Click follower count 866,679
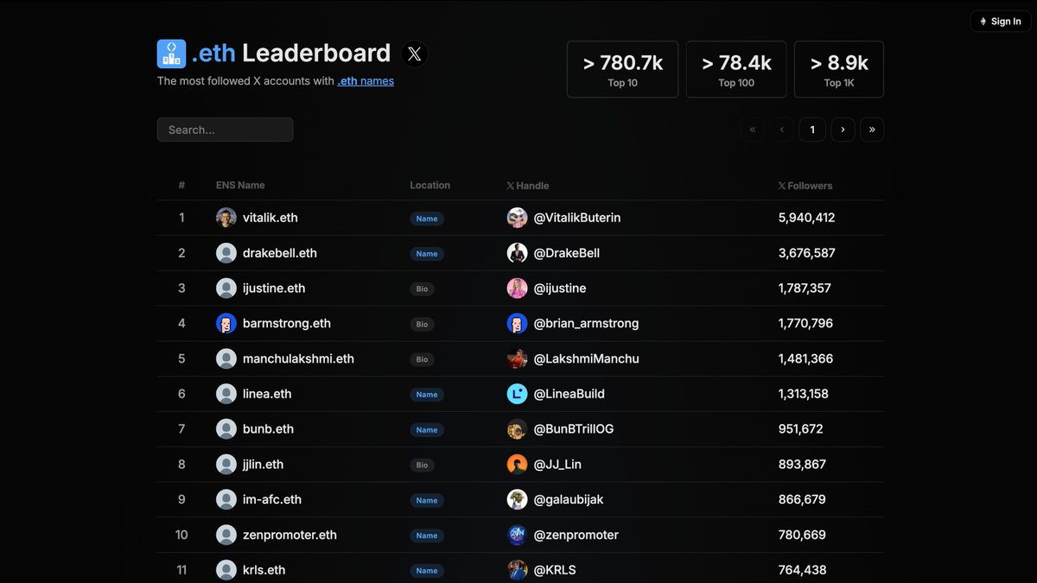 coord(802,499)
